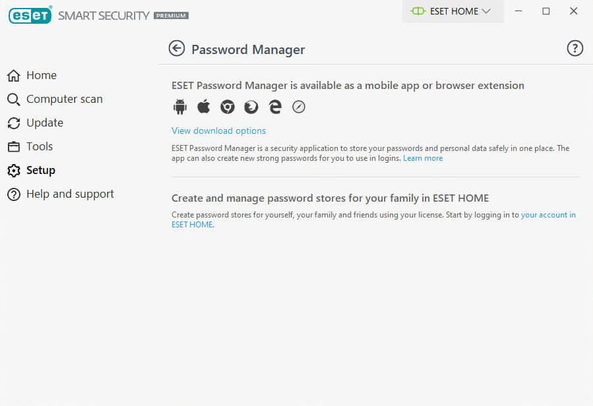The height and width of the screenshot is (406, 593).
Task: Maximize the ESET window
Action: 546,11
